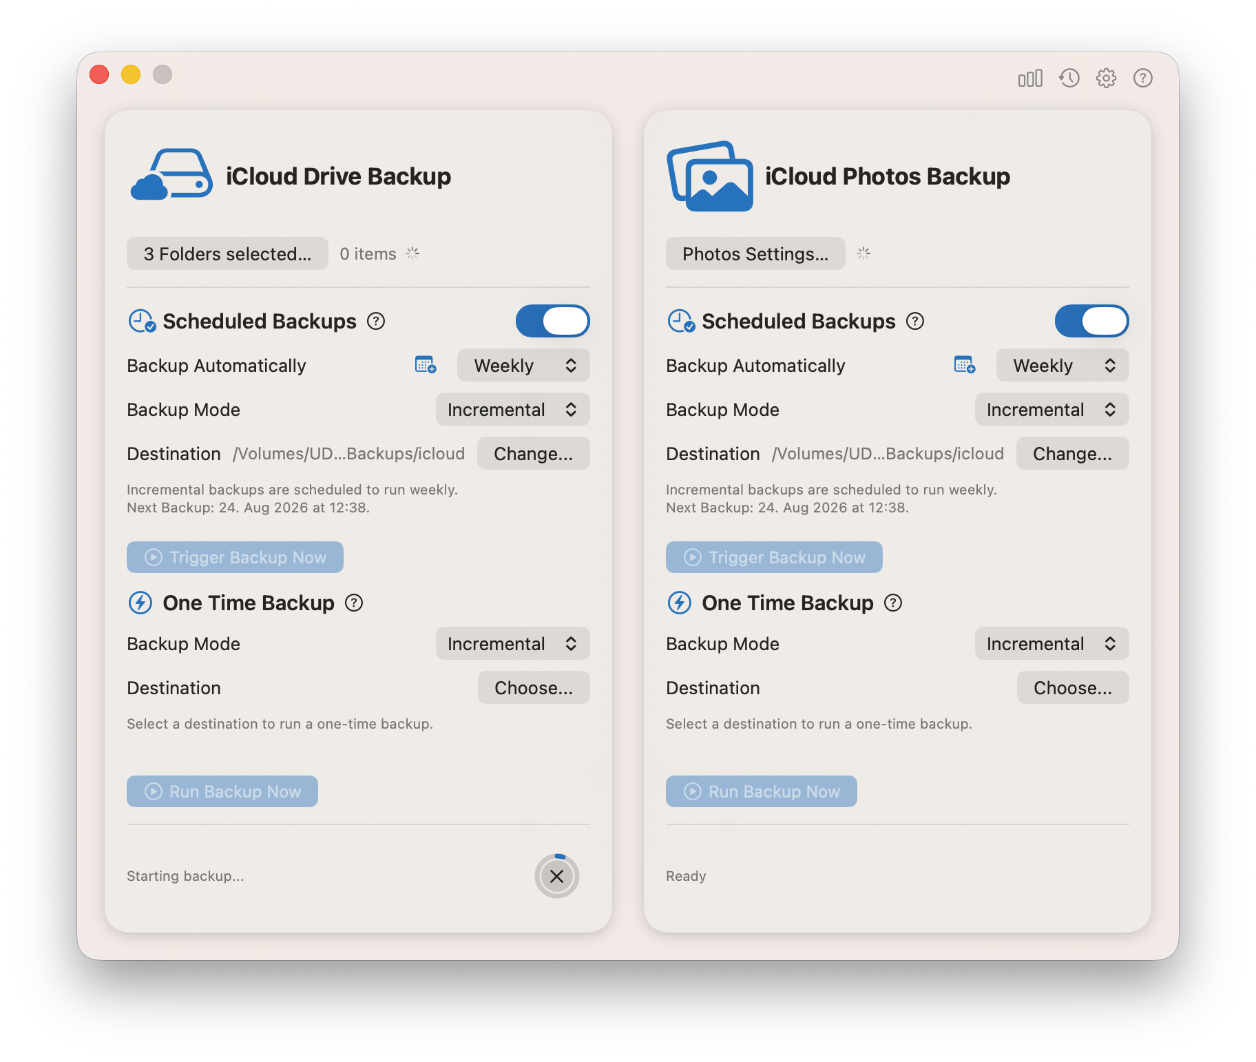Viewport: 1256px width, 1062px height.
Task: Open Photos Settings
Action: point(755,254)
